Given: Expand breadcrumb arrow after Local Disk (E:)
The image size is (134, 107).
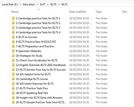Looking at the screenshot, I should point(20,4).
